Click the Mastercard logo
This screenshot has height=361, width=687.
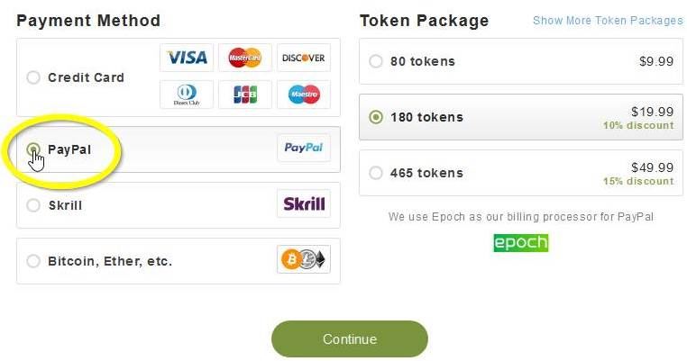coord(245,58)
